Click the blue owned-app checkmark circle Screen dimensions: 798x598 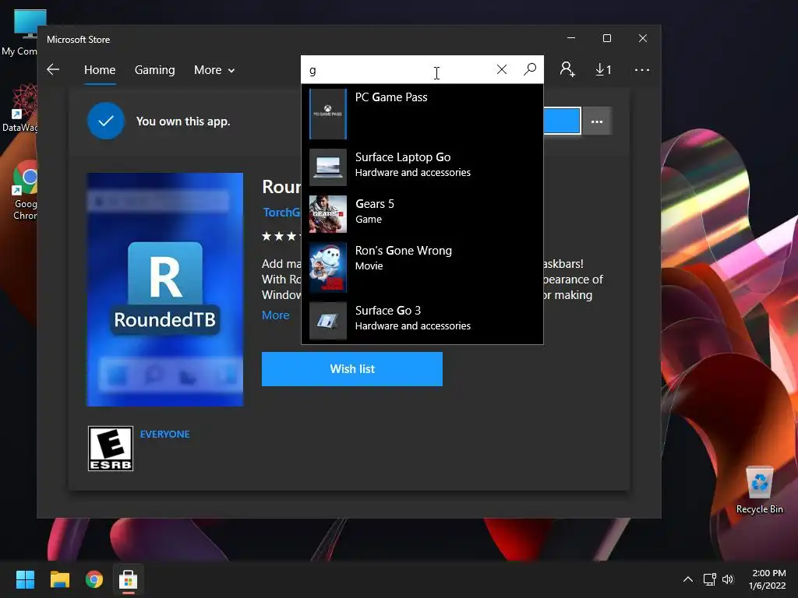coord(106,121)
